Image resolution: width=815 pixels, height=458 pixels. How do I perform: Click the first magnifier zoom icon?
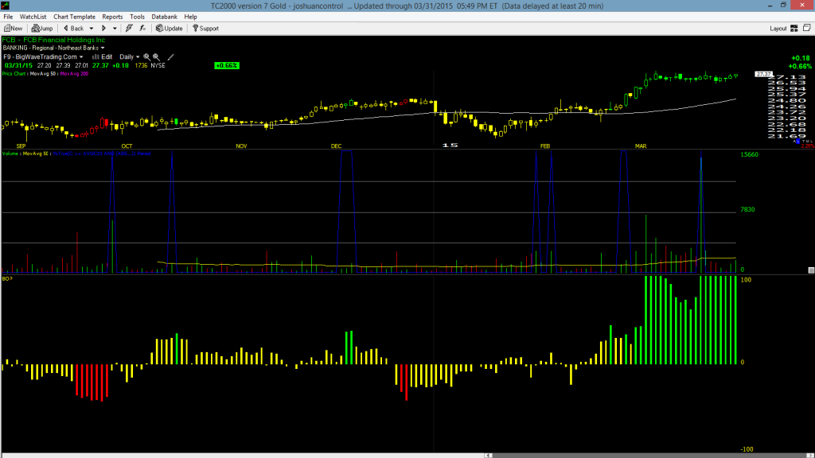pos(146,57)
